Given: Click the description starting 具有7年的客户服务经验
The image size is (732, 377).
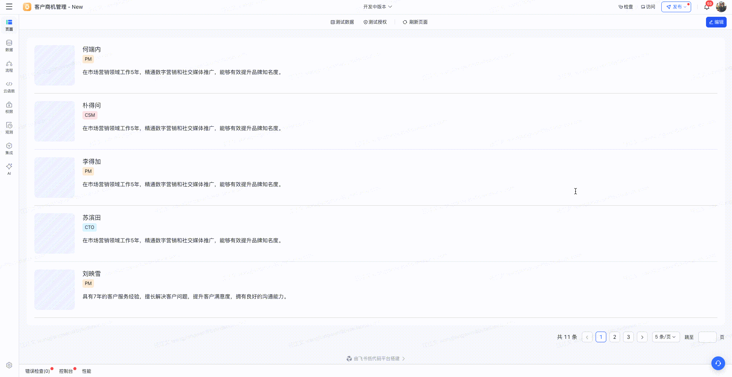Looking at the screenshot, I should 186,296.
